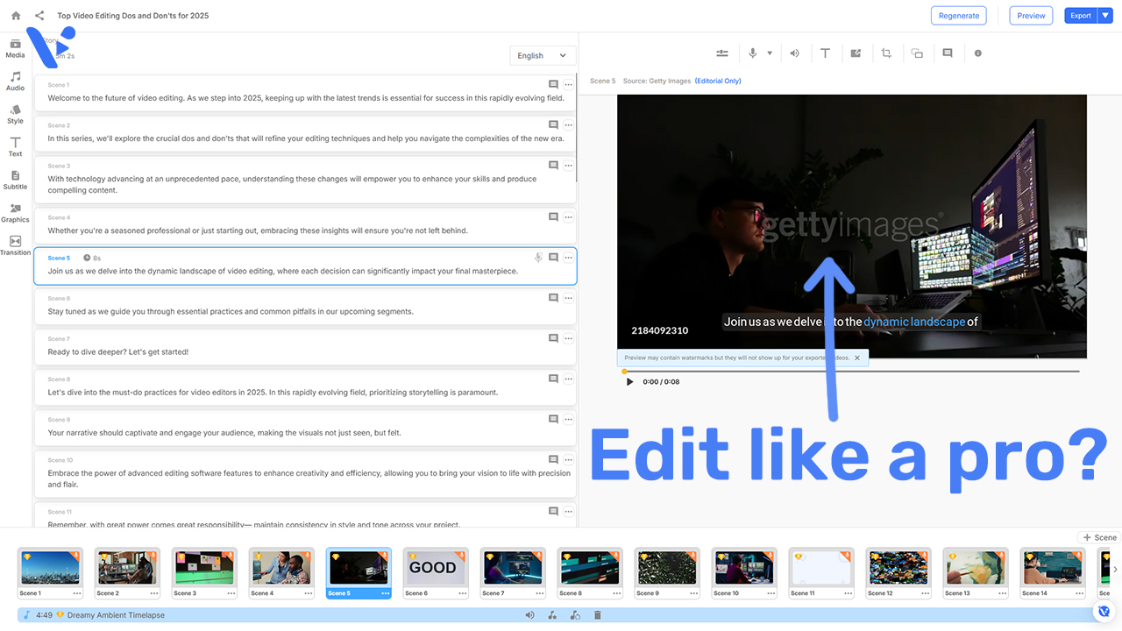Click the text tool in preview toolbar
Viewport: 1122px width, 631px height.
(825, 53)
